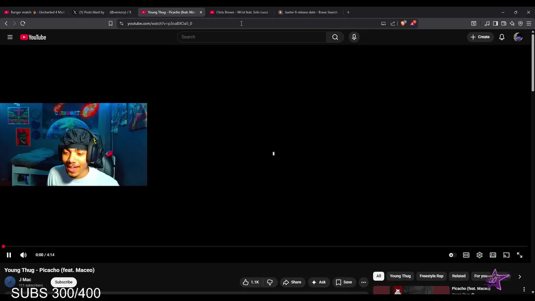Open the Brave tab search icon
The width and height of the screenshot is (535, 301).
474,23
